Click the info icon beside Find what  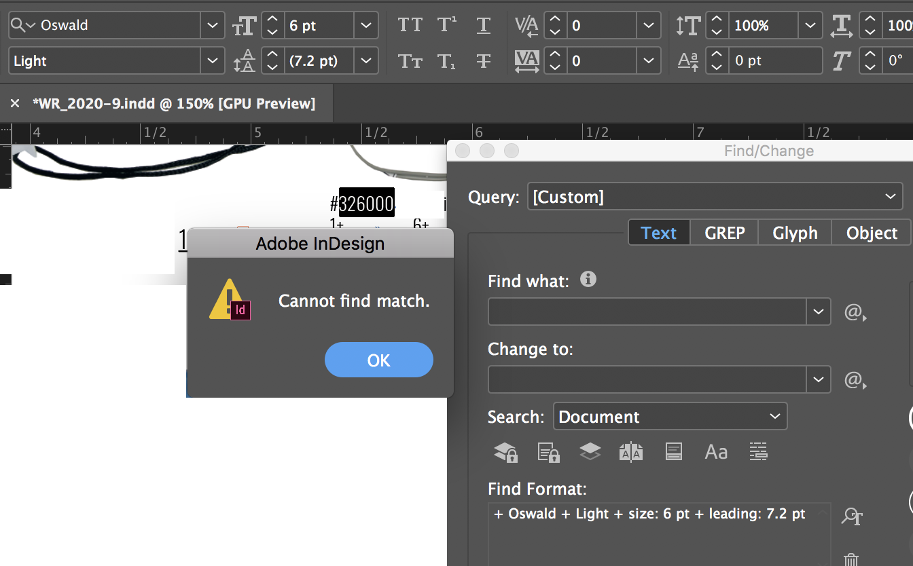pyautogui.click(x=588, y=279)
